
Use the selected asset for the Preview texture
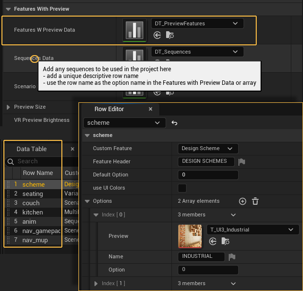(x=212, y=241)
